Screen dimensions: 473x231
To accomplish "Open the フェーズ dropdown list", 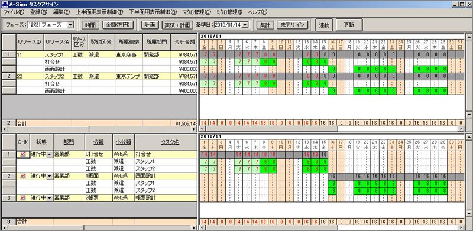I will [70, 25].
